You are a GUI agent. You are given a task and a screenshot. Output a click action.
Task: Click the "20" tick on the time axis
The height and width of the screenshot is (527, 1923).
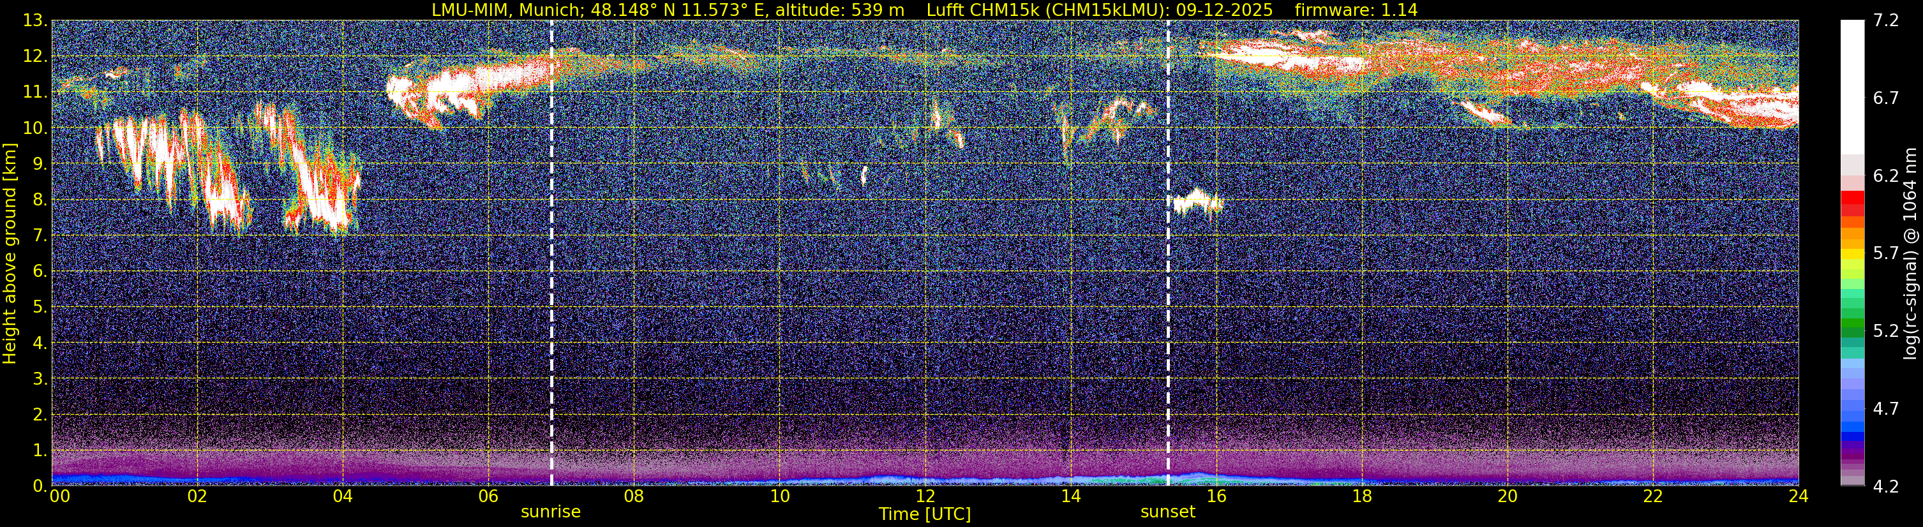point(1508,497)
